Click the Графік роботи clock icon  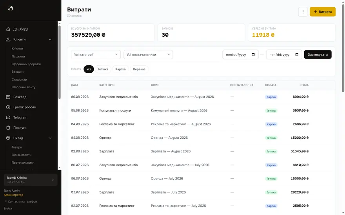click(8, 107)
